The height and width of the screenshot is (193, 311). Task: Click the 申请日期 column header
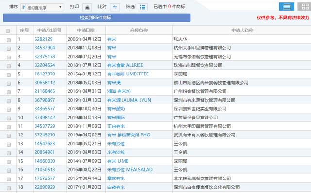(x=86, y=30)
